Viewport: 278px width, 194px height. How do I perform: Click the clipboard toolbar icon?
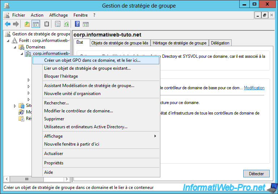pos(47,24)
